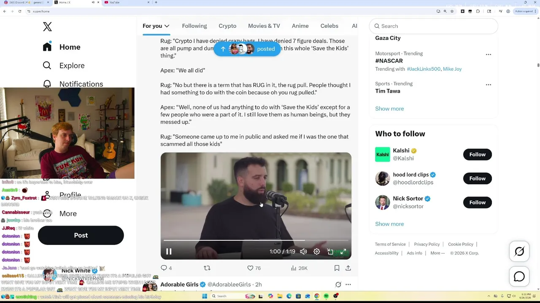Open Windows Start menu

pos(205,296)
